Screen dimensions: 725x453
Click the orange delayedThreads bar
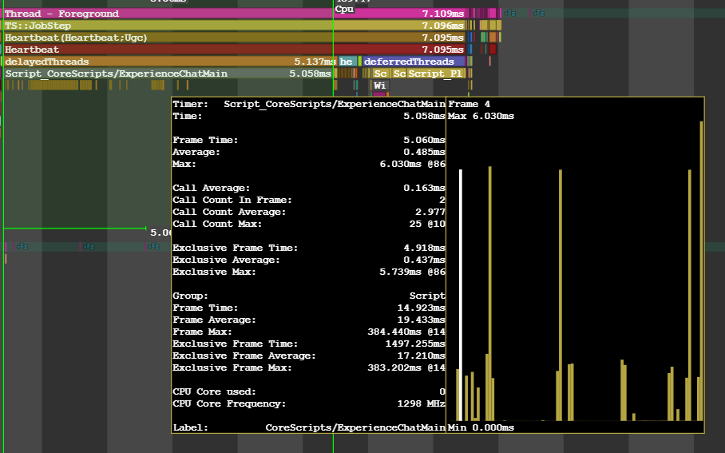pyautogui.click(x=170, y=62)
